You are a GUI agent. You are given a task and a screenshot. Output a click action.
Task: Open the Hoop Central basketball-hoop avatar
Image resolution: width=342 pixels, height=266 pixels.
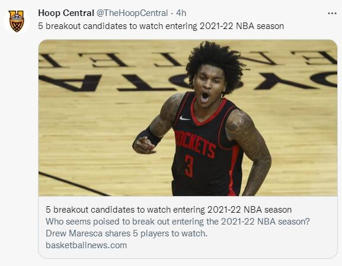17,21
